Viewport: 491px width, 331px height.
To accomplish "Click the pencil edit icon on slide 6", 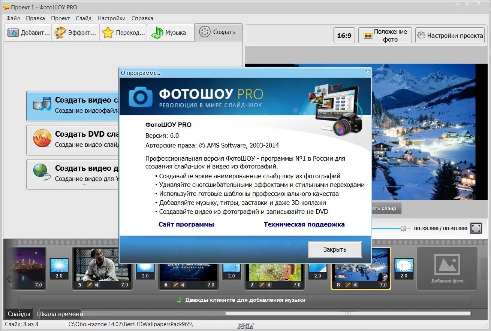I will click(176, 285).
